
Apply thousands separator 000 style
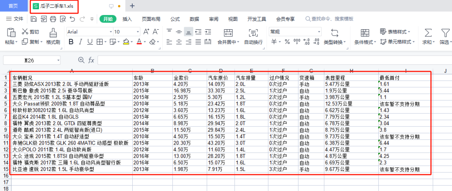[297, 42]
